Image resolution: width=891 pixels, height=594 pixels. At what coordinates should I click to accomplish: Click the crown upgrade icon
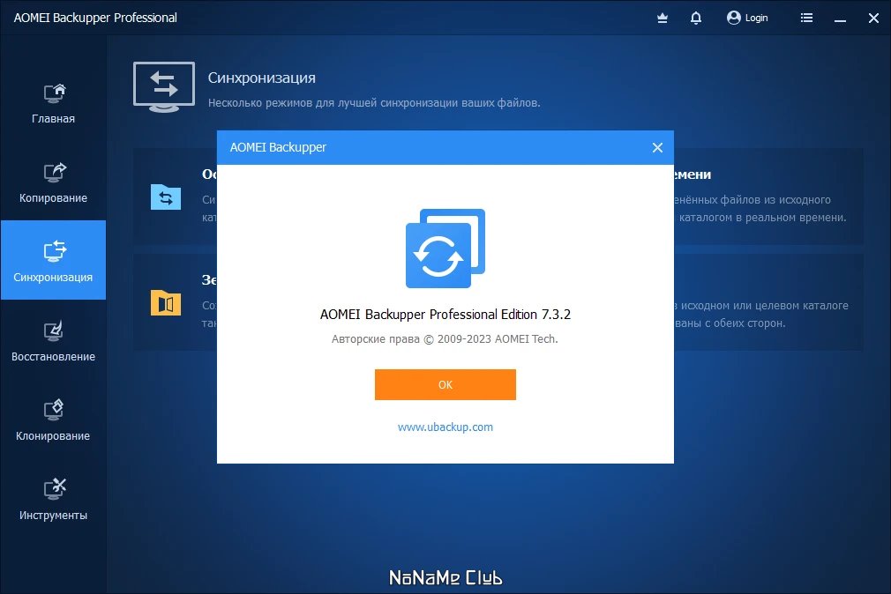[663, 19]
